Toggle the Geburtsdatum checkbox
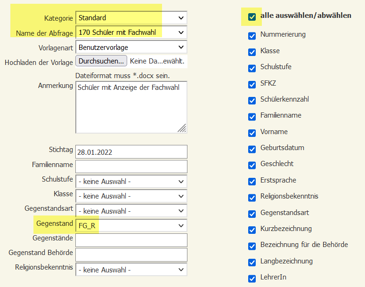Image resolution: width=365 pixels, height=287 pixels. pos(252,149)
